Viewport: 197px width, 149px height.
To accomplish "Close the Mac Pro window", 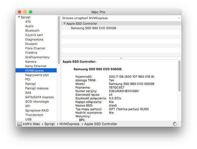I will tap(19, 12).
